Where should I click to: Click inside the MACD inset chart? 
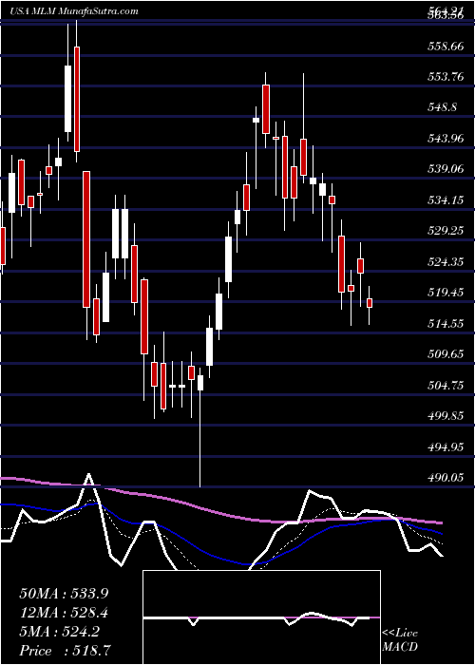pos(261,617)
